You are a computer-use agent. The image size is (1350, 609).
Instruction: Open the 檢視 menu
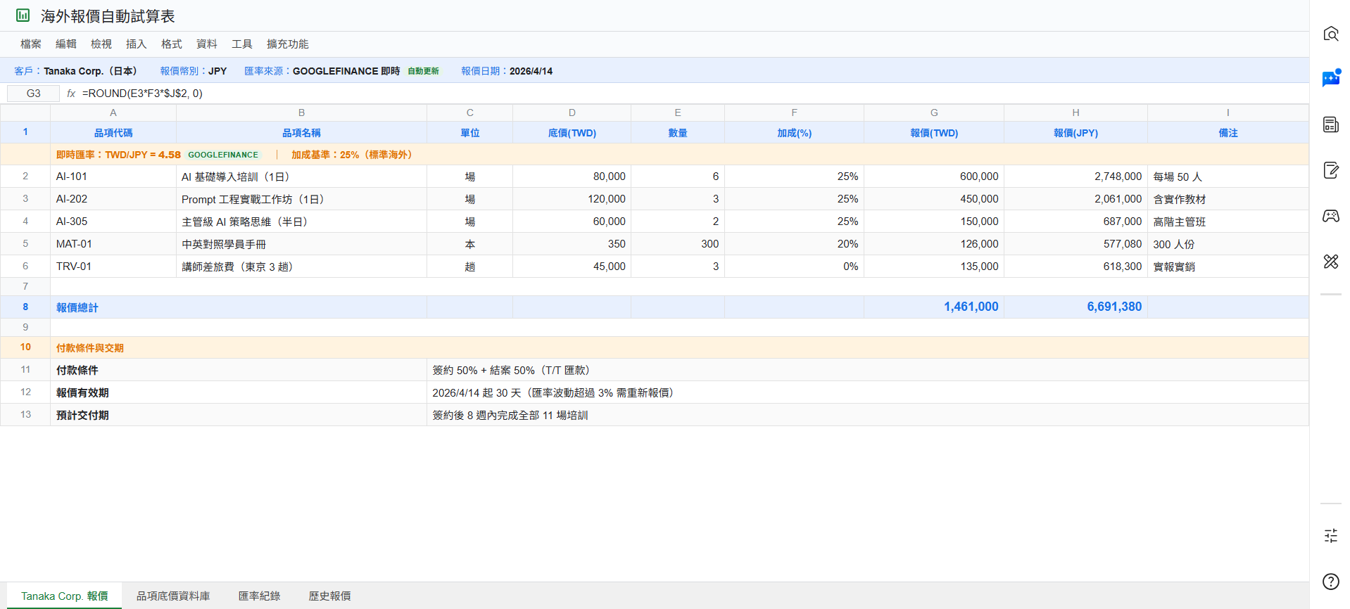(101, 44)
